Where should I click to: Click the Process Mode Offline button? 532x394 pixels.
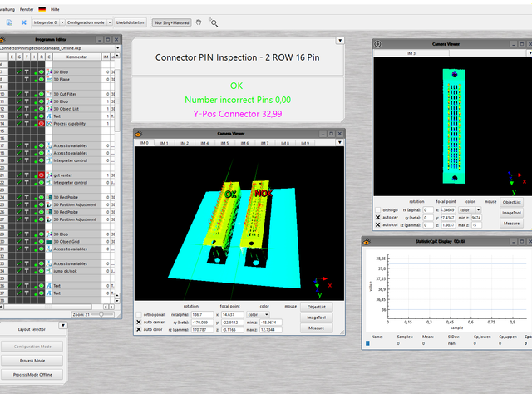32,375
